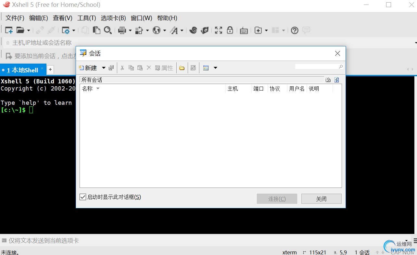
Task: Open the properties gear dropdown arrow
Action: click(74, 30)
